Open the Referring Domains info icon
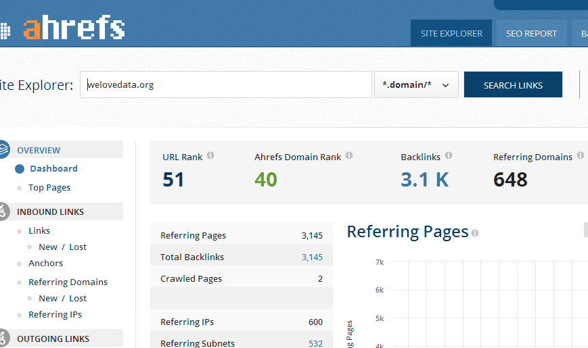This screenshot has height=348, width=588. point(581,155)
